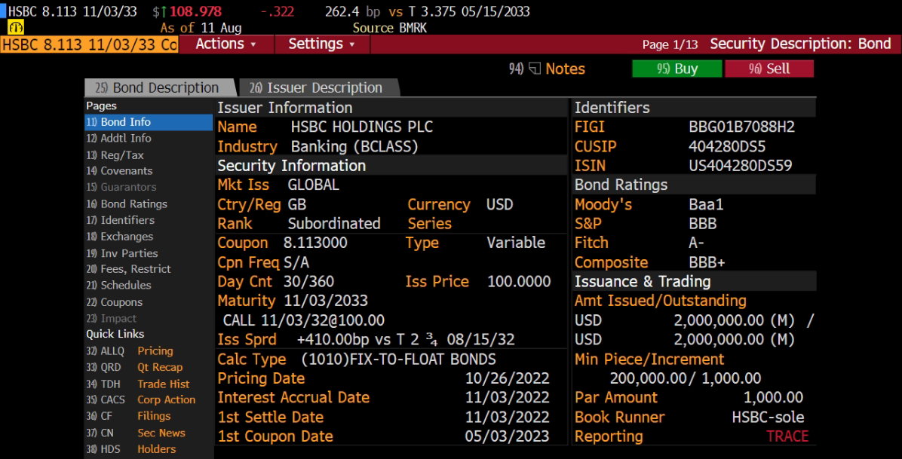Viewport: 902px width, 459px height.
Task: Click the Pricing Date 10/26/2022
Action: 507,378
